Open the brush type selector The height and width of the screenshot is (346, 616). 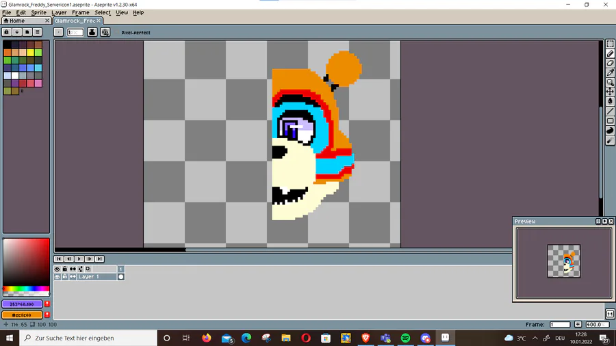coord(58,32)
